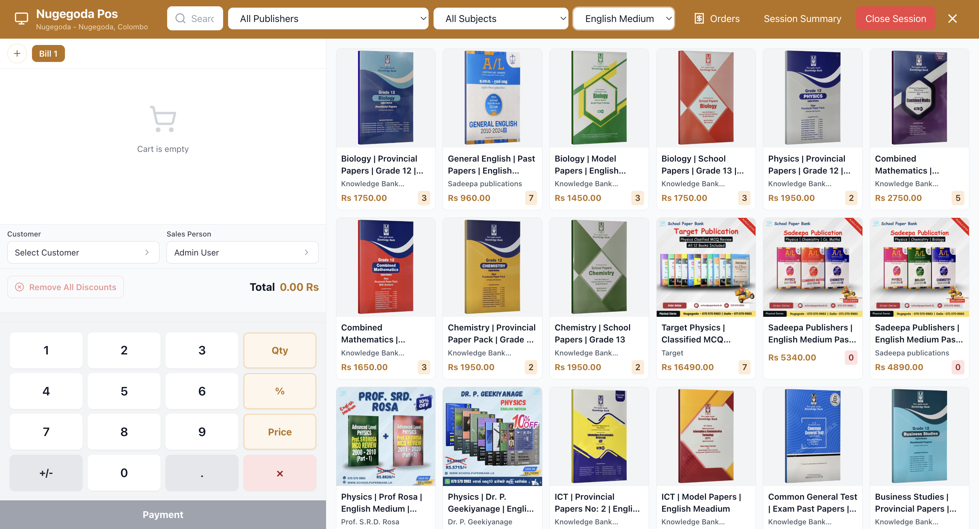Image resolution: width=979 pixels, height=529 pixels.
Task: Click circled X icon beside Remove All Discounts
Action: click(x=19, y=287)
